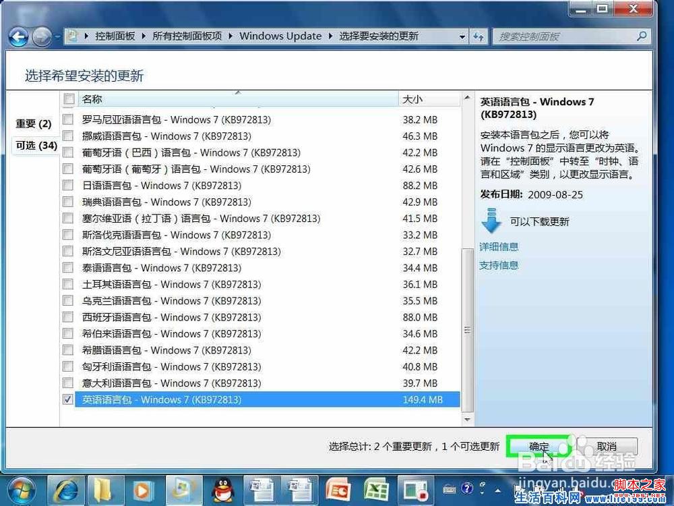Check the Turkish language pack checkbox
The height and width of the screenshot is (506, 674).
click(68, 284)
